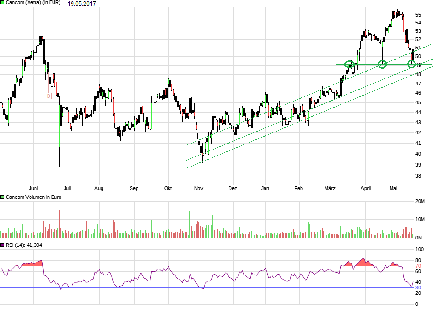Click the 'Juni' month label
This screenshot has width=433, height=311.
point(33,188)
